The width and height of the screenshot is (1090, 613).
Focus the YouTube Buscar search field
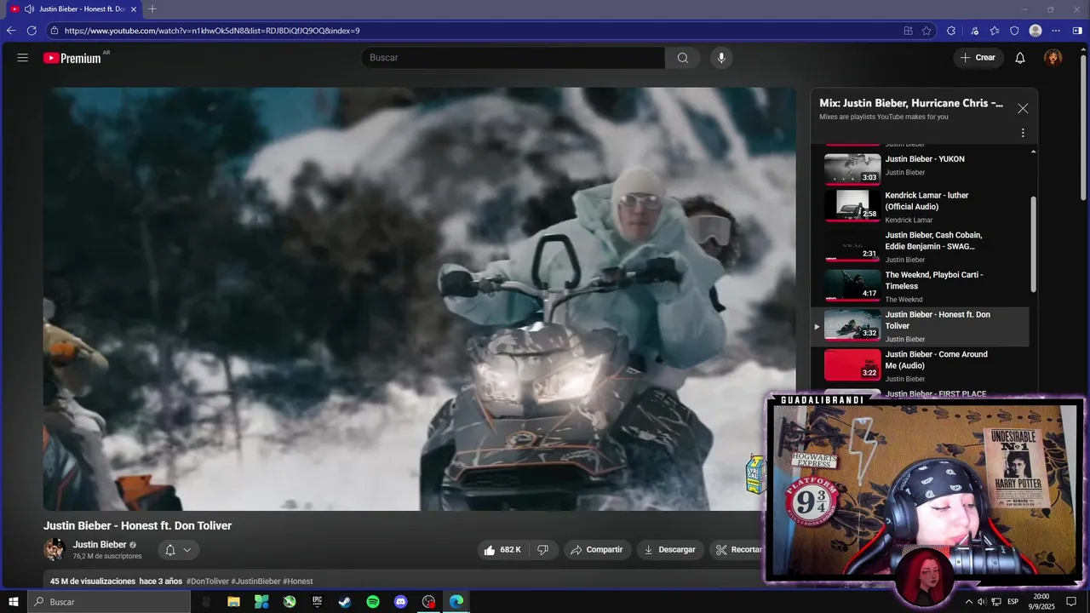[x=513, y=58]
